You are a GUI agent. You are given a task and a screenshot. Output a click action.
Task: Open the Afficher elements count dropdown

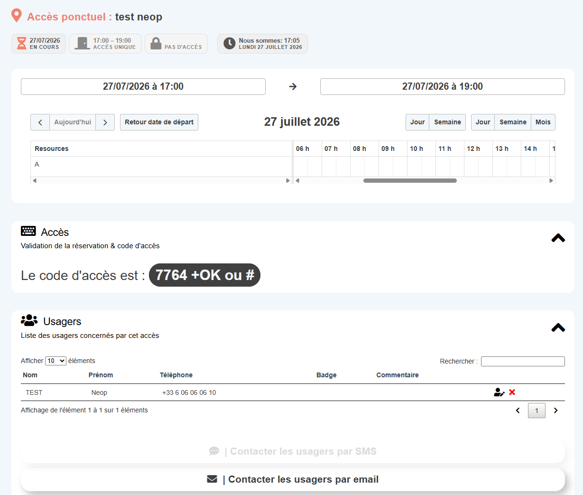click(56, 361)
